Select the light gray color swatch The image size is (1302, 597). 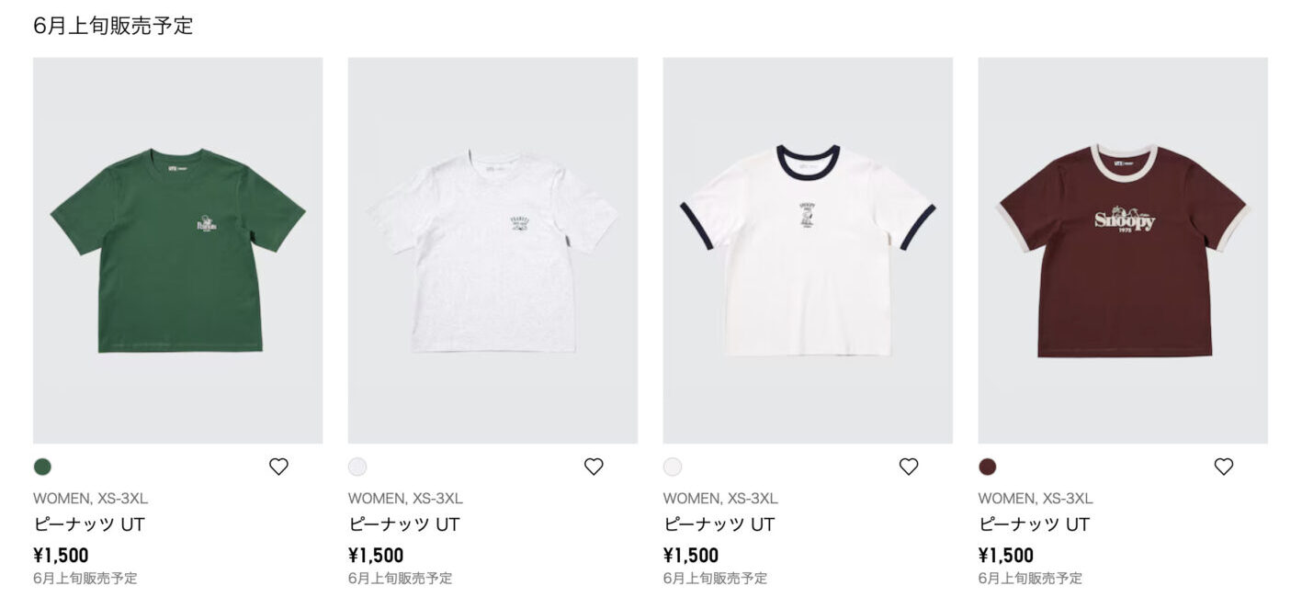pos(357,467)
